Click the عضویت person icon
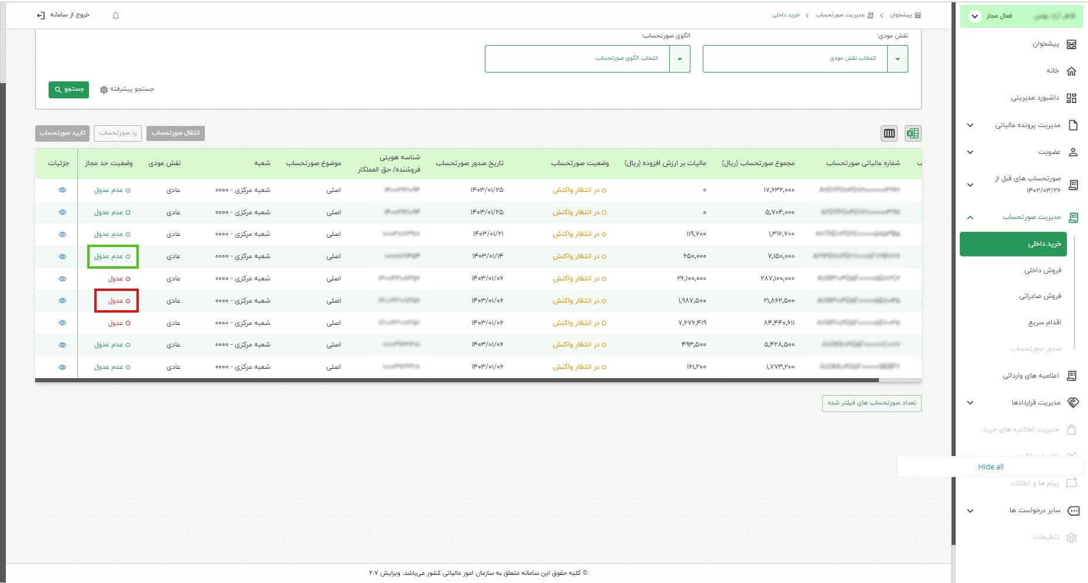Viewport: 1088px width, 583px height. pyautogui.click(x=1073, y=152)
